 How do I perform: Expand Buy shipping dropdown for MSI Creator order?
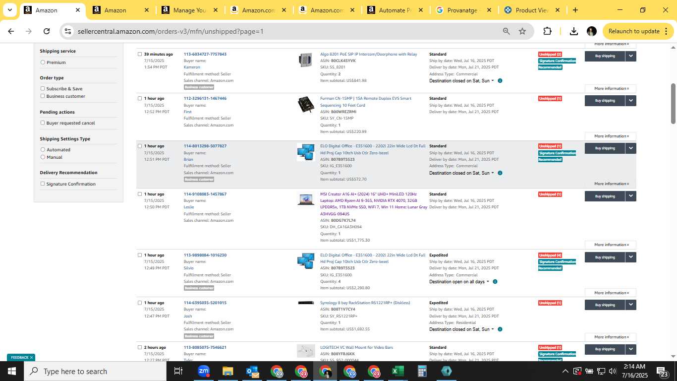pos(630,196)
